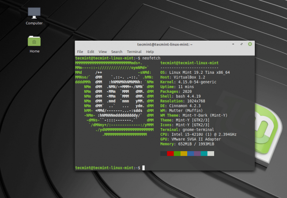Click the green color block in neofetch output
The image size is (287, 198).
click(177, 153)
